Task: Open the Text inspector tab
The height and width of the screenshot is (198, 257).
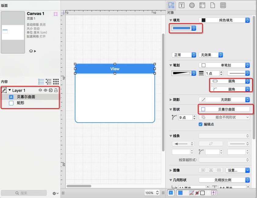Action: (x=181, y=5)
